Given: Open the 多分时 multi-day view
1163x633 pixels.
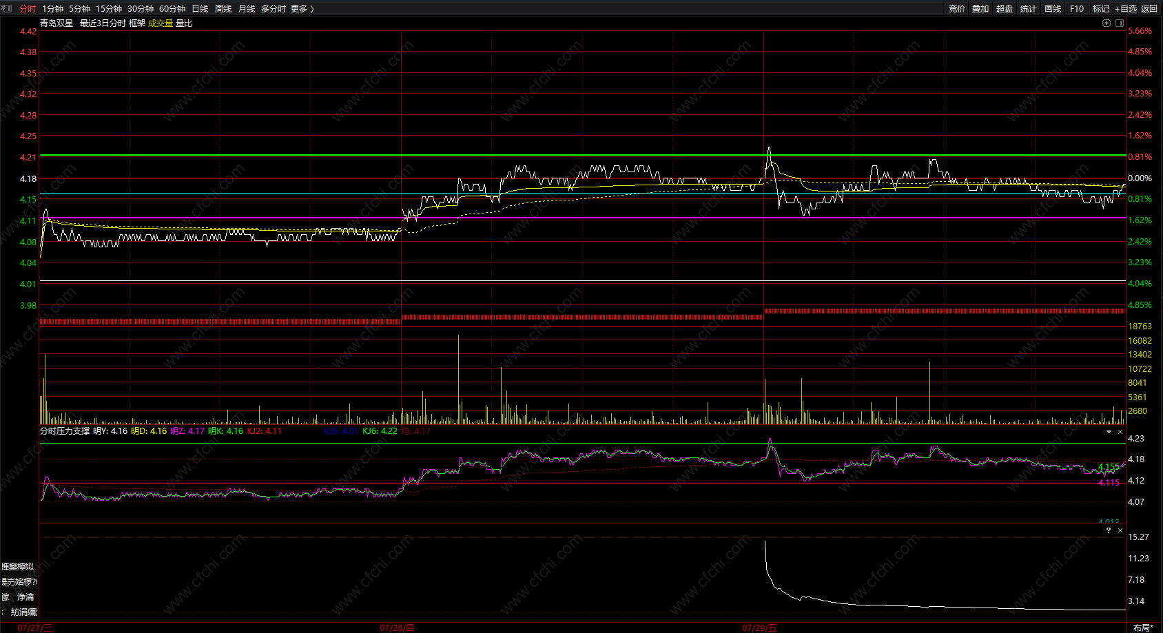Looking at the screenshot, I should pos(274,8).
